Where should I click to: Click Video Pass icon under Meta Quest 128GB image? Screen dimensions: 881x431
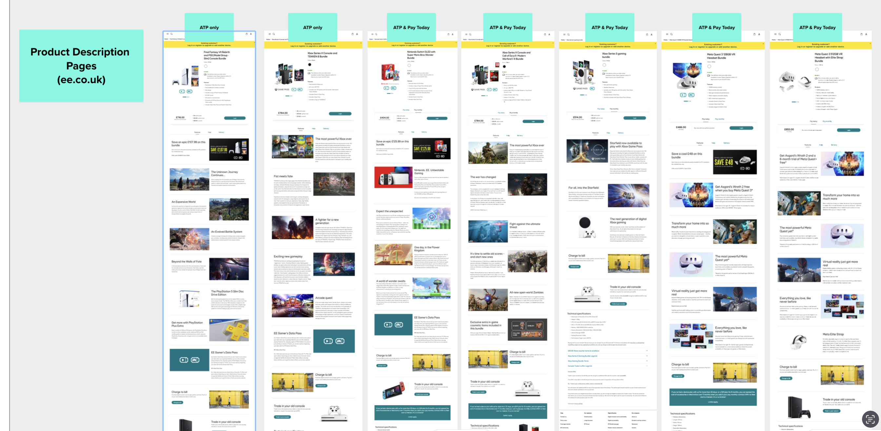click(683, 95)
